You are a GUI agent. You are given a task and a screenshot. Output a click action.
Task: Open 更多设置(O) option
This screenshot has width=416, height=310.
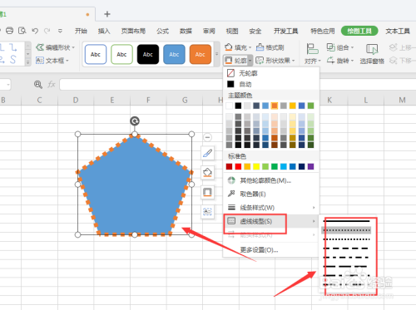(x=271, y=250)
